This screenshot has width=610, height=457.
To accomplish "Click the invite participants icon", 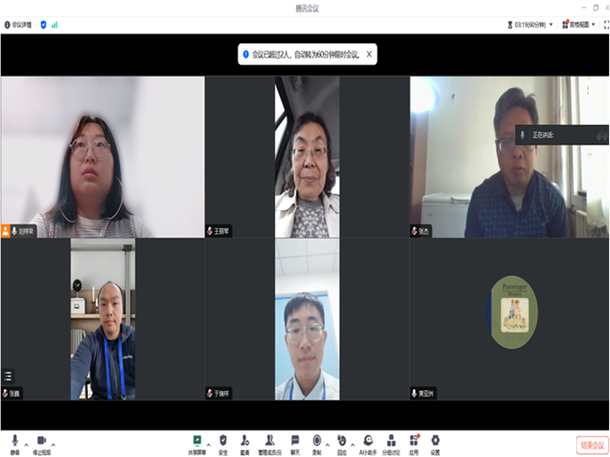I will coord(245,441).
